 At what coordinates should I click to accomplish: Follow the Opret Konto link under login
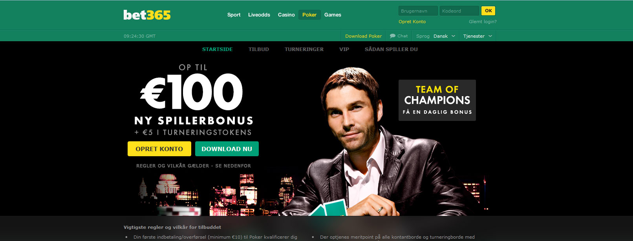[x=412, y=22]
